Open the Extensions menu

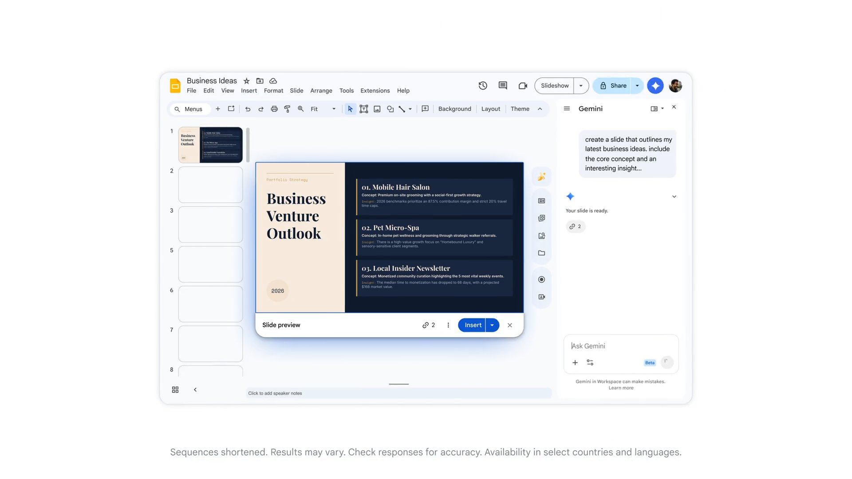[375, 90]
